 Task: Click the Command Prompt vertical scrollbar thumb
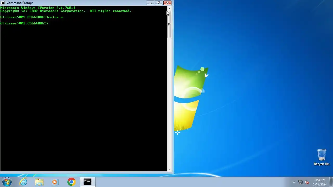pyautogui.click(x=169, y=24)
